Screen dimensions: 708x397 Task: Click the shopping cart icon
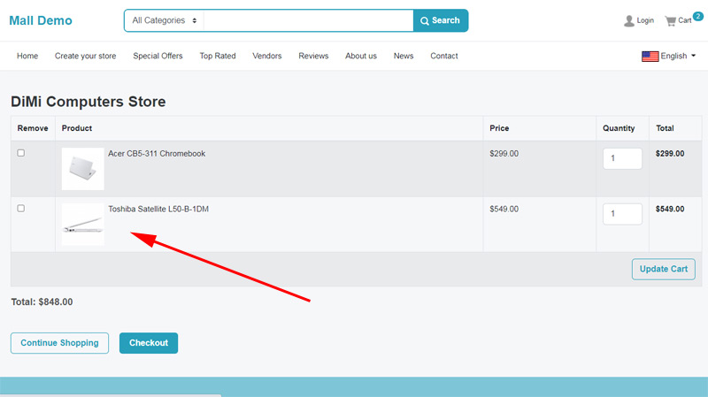coord(670,20)
